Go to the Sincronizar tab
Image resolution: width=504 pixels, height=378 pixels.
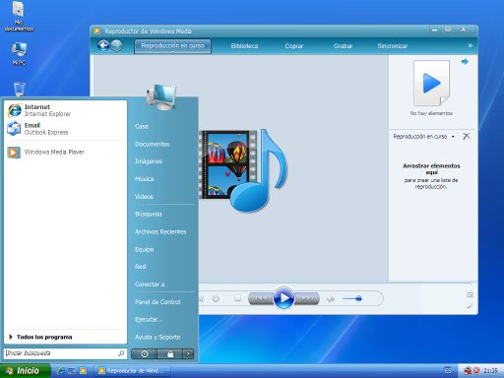393,46
